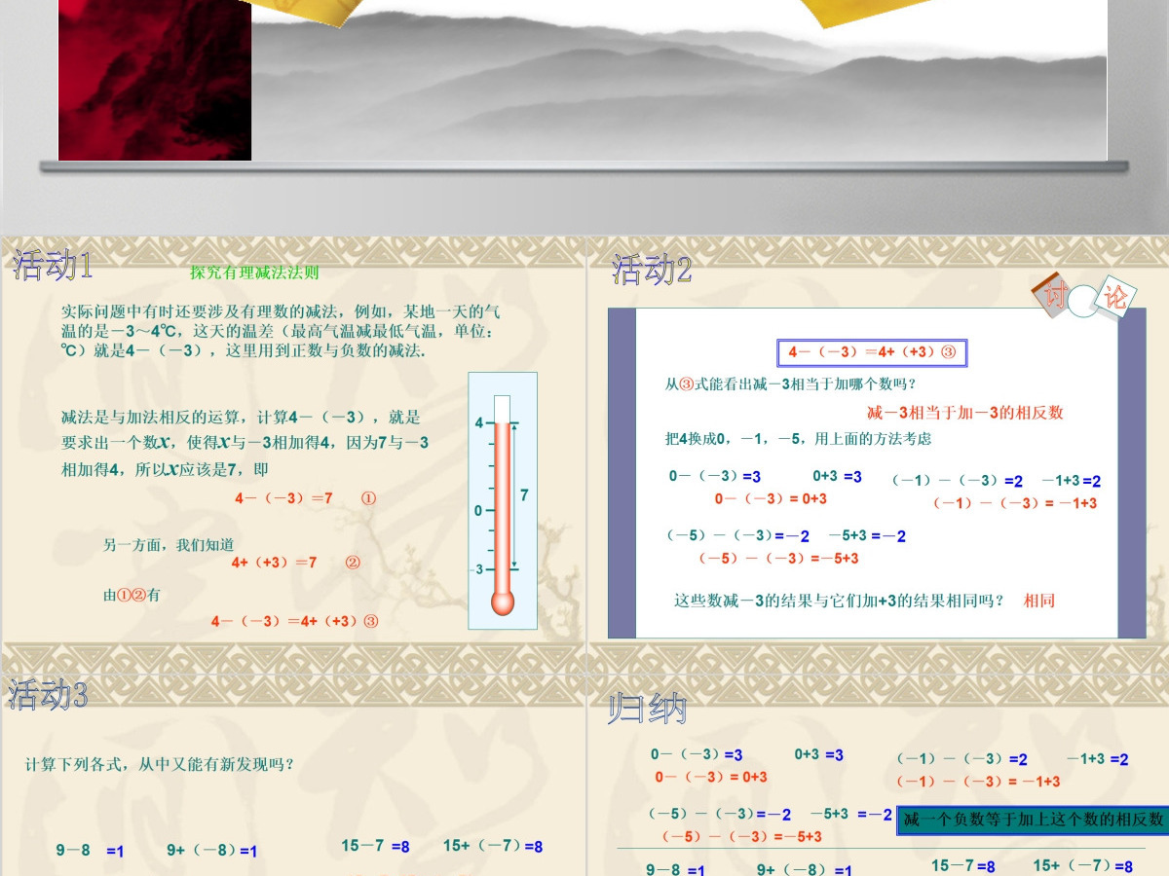Click red 0−(−3)=0+3 in 活动2 slide

[771, 498]
